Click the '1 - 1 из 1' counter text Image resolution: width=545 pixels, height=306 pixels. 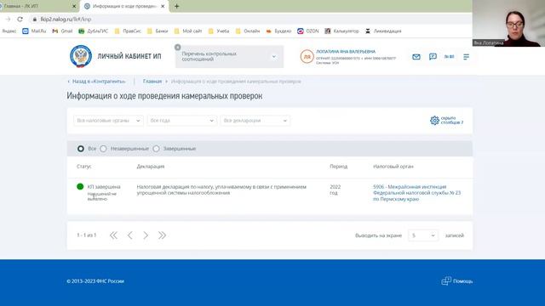[86, 235]
